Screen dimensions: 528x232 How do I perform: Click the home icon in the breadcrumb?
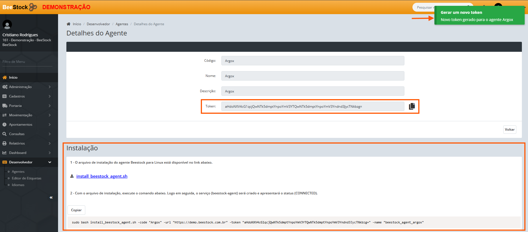point(69,24)
